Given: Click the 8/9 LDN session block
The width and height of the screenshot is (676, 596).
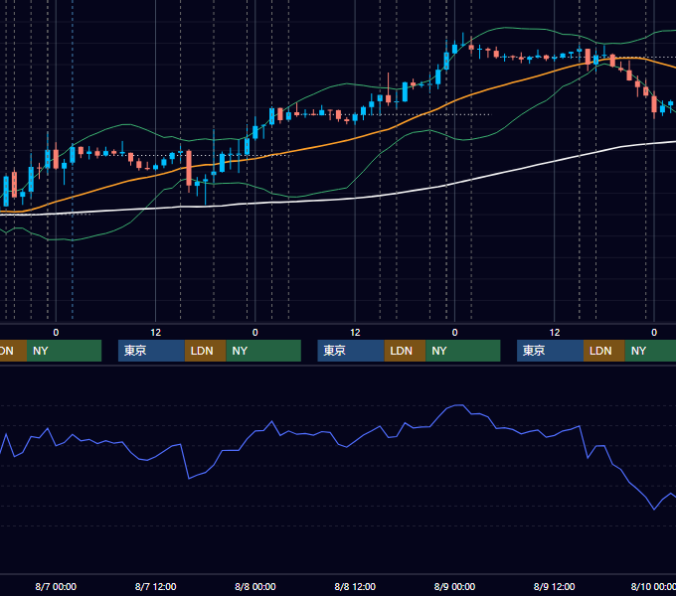Looking at the screenshot, I should 604,351.
